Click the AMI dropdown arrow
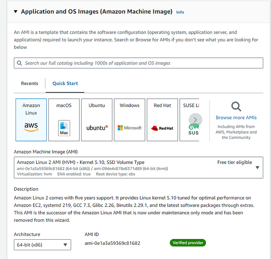The image size is (271, 259). 257,167
